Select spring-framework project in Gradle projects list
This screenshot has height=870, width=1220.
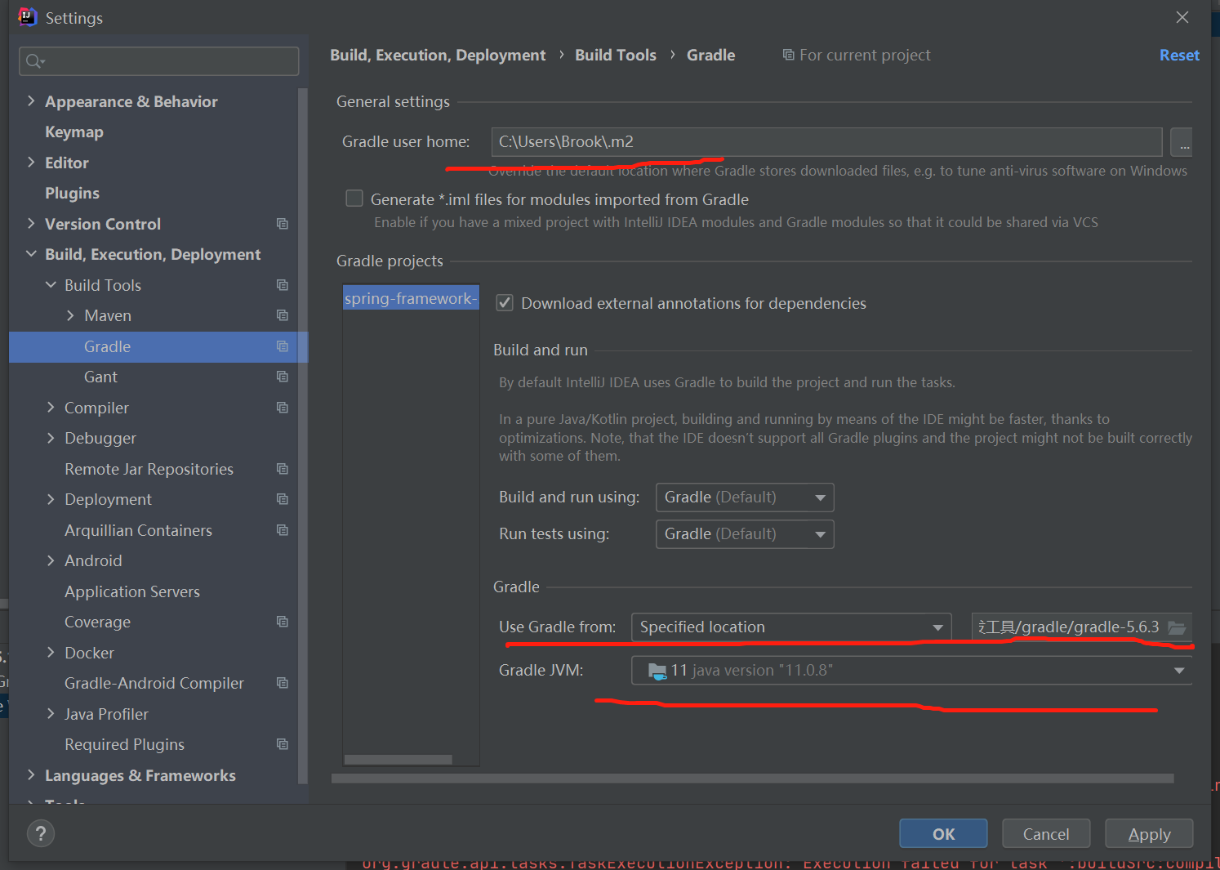(x=411, y=298)
